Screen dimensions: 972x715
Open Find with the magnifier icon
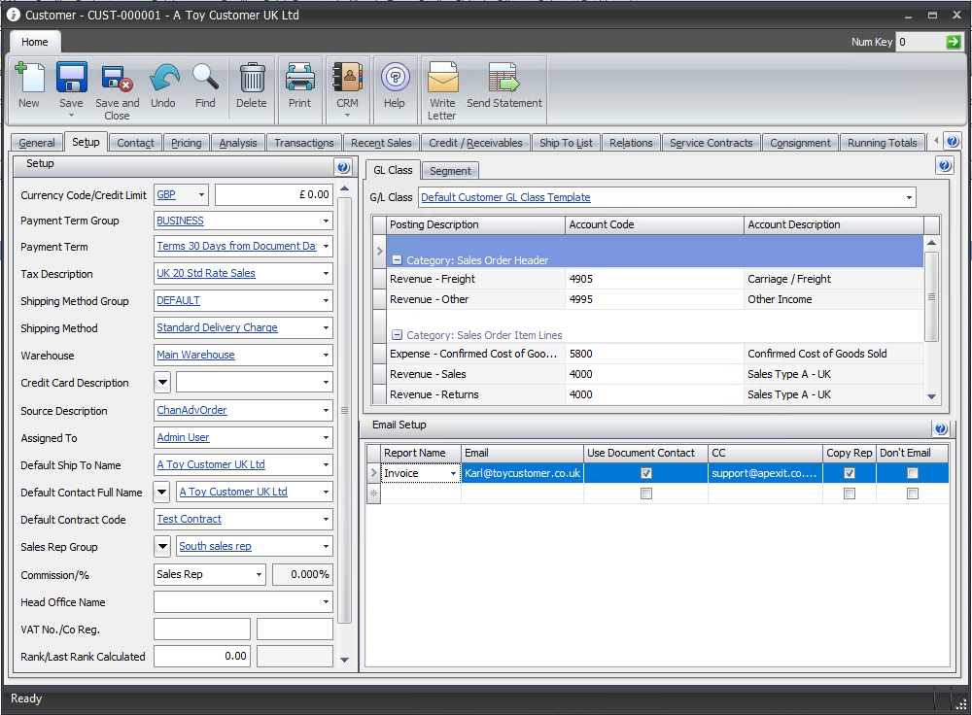click(205, 78)
